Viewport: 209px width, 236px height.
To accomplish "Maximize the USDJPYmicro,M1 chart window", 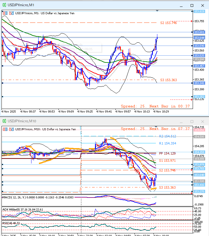I will coord(192,5).
